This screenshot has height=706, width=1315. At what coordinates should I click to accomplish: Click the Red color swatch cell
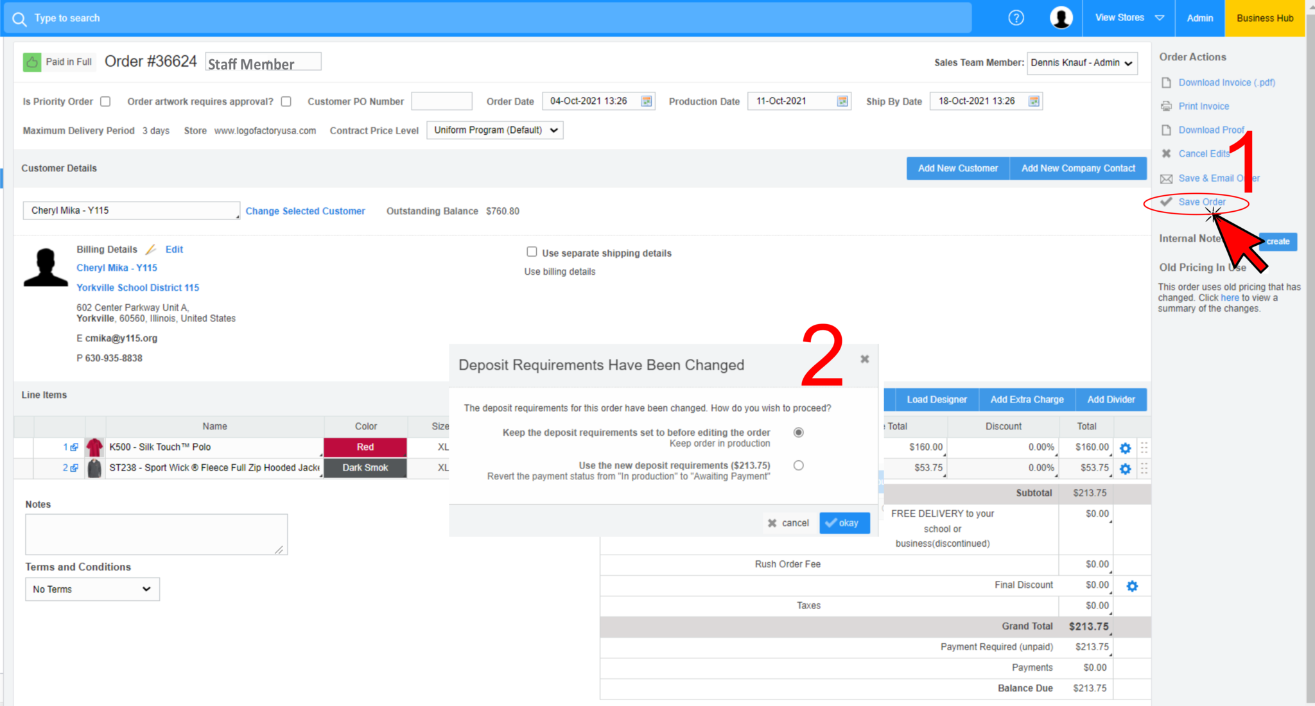click(365, 447)
